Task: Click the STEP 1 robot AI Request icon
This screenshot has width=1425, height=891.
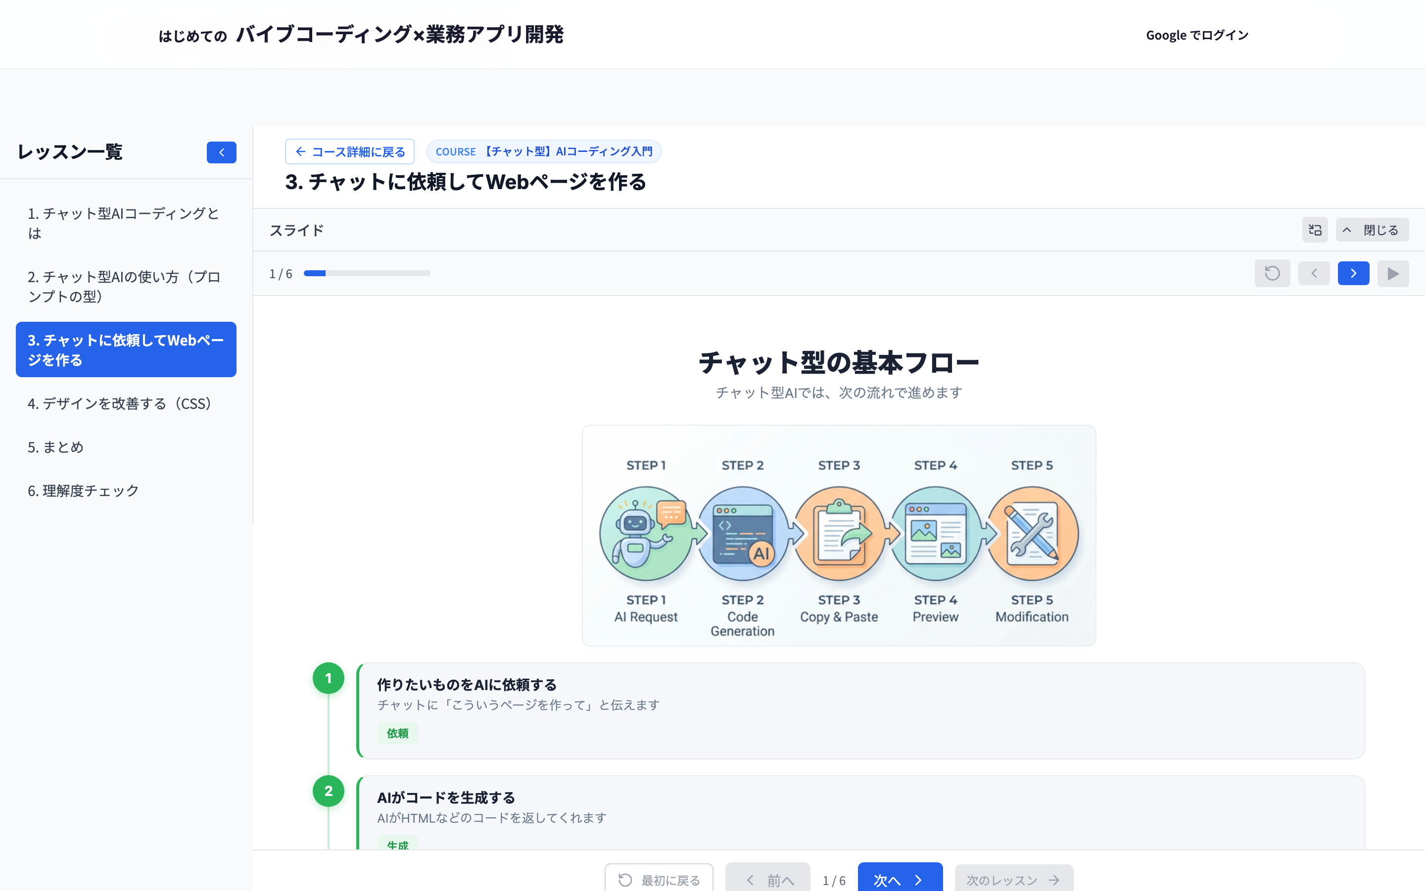Action: 646,533
